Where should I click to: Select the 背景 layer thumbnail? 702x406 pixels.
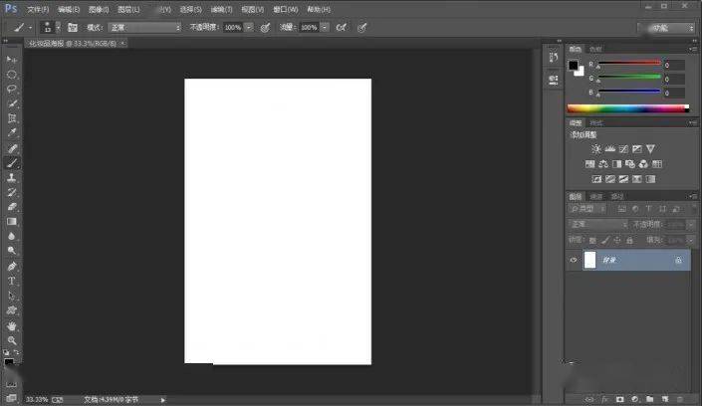point(589,260)
